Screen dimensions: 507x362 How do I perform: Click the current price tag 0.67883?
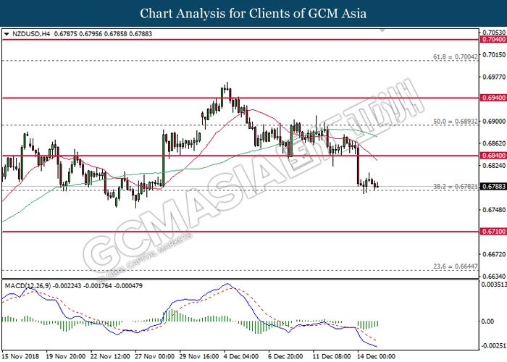coord(493,187)
